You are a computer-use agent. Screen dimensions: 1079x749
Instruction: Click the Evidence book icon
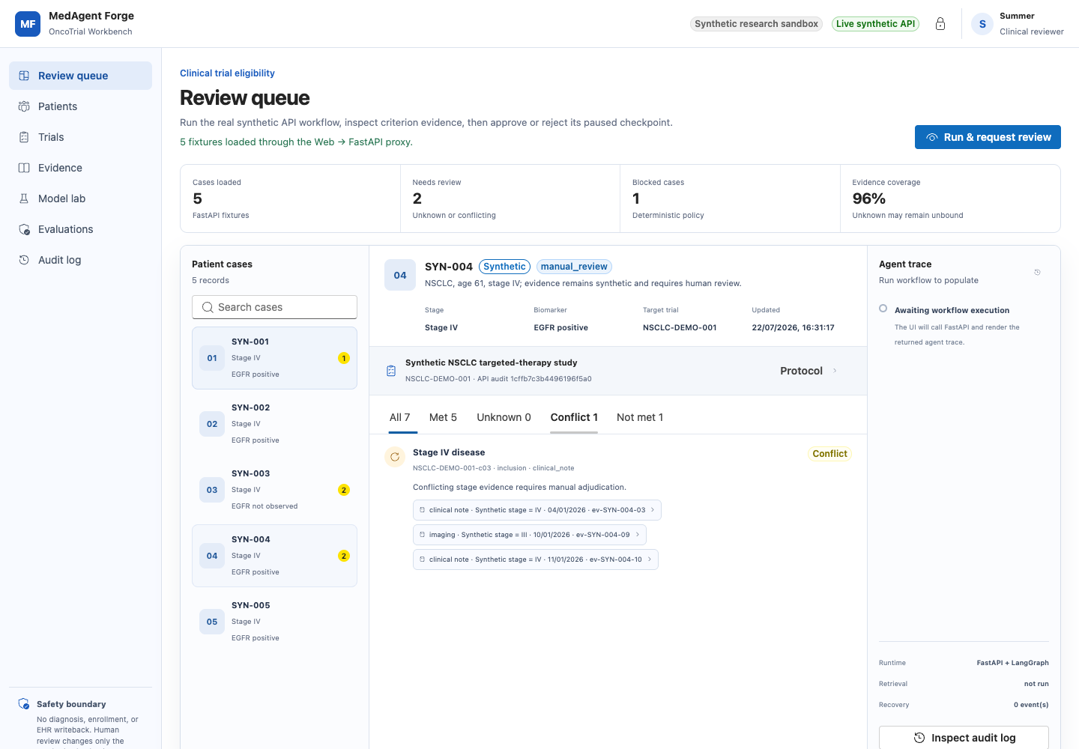24,168
